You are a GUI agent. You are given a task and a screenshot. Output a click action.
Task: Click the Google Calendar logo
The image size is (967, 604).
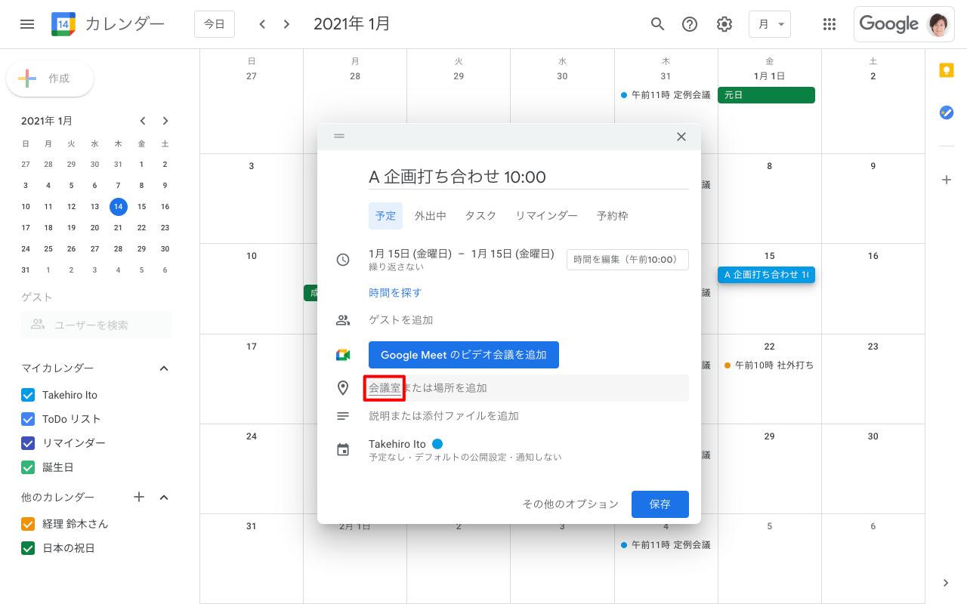click(x=63, y=24)
